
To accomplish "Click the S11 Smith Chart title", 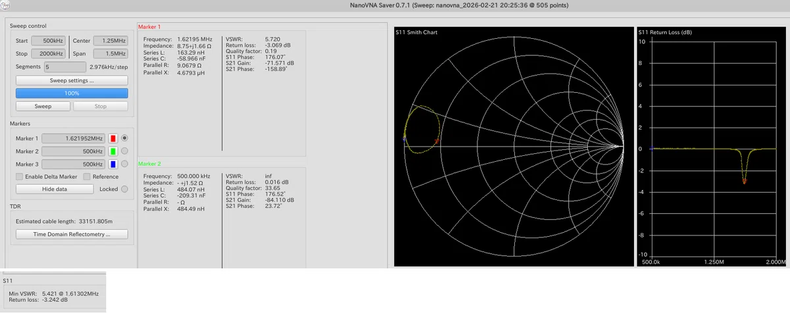I will [x=417, y=32].
